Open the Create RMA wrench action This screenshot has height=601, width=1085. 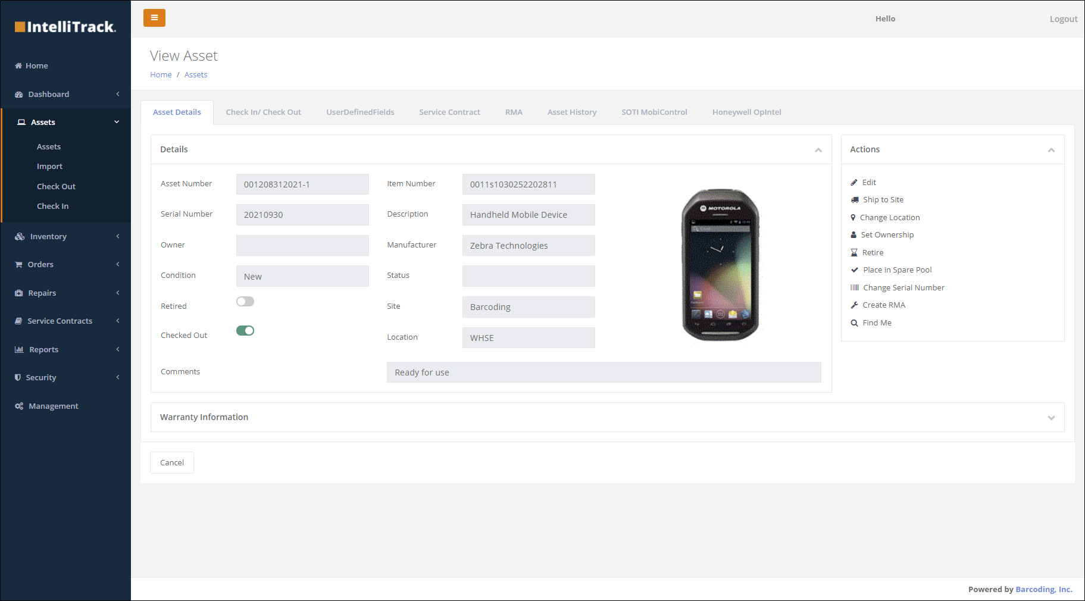pos(855,305)
